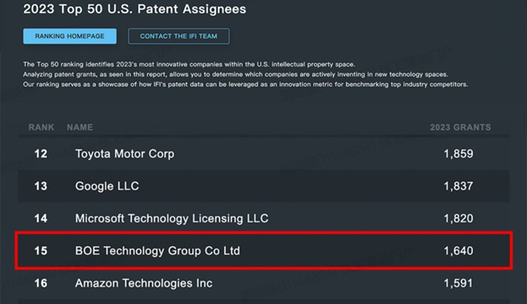The height and width of the screenshot is (304, 527).
Task: Select the Google LLC company name
Action: pyautogui.click(x=107, y=186)
